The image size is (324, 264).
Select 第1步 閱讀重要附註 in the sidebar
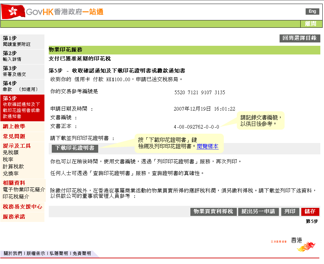20,40
